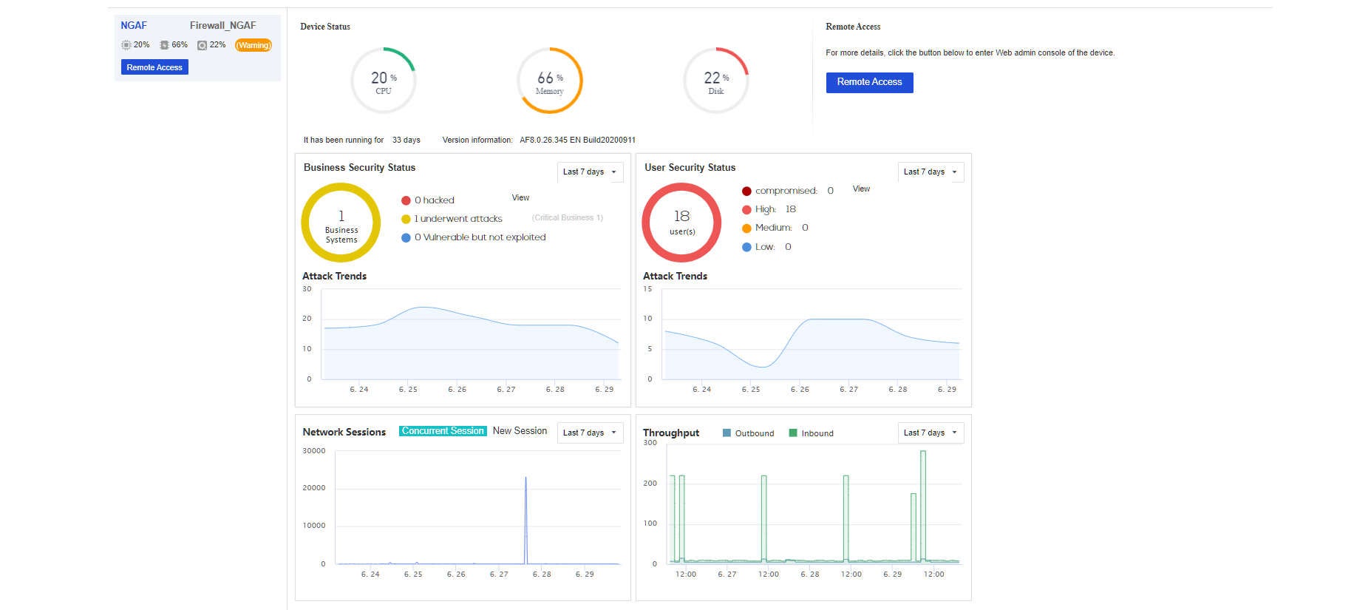Open Business Security Status time range dropdown
1354x610 pixels.
(590, 172)
